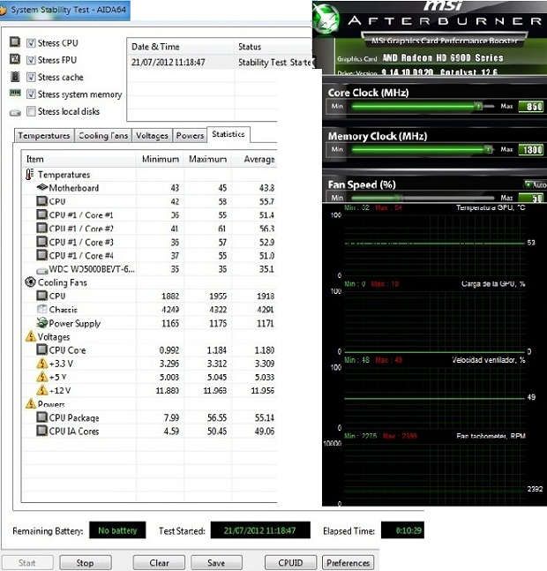547x571 pixels.
Task: Click the Chassis fan icon
Action: coord(42,309)
